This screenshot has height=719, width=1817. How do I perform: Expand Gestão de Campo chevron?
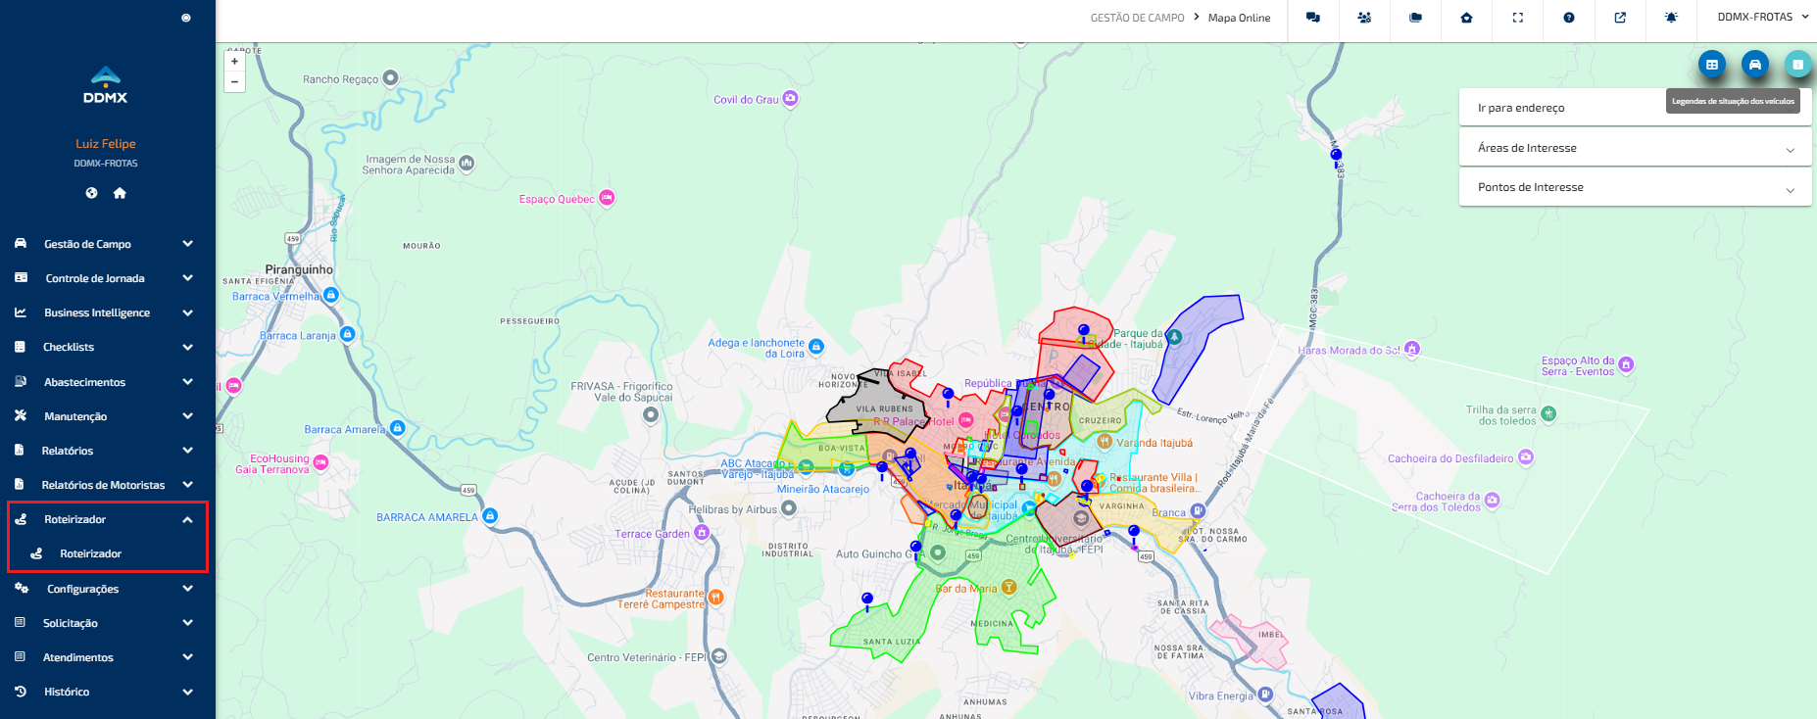[187, 244]
